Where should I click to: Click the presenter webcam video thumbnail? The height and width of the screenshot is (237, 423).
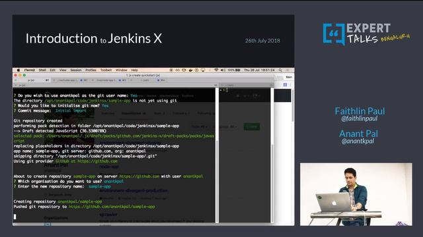click(356, 194)
